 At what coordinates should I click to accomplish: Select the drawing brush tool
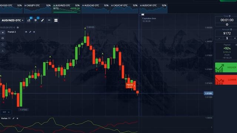[43, 20]
